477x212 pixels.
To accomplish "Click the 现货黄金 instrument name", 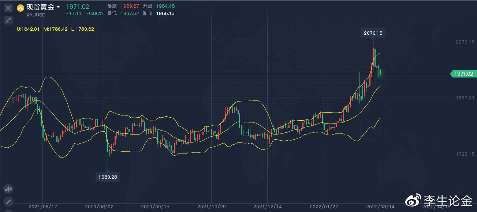I will 40,7.
